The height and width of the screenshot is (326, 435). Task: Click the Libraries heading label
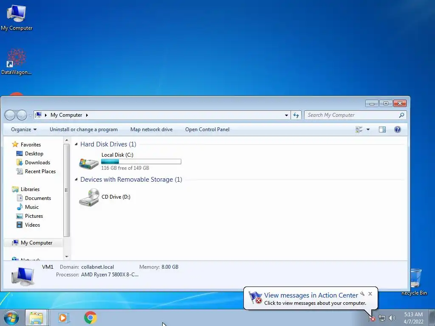(30, 189)
